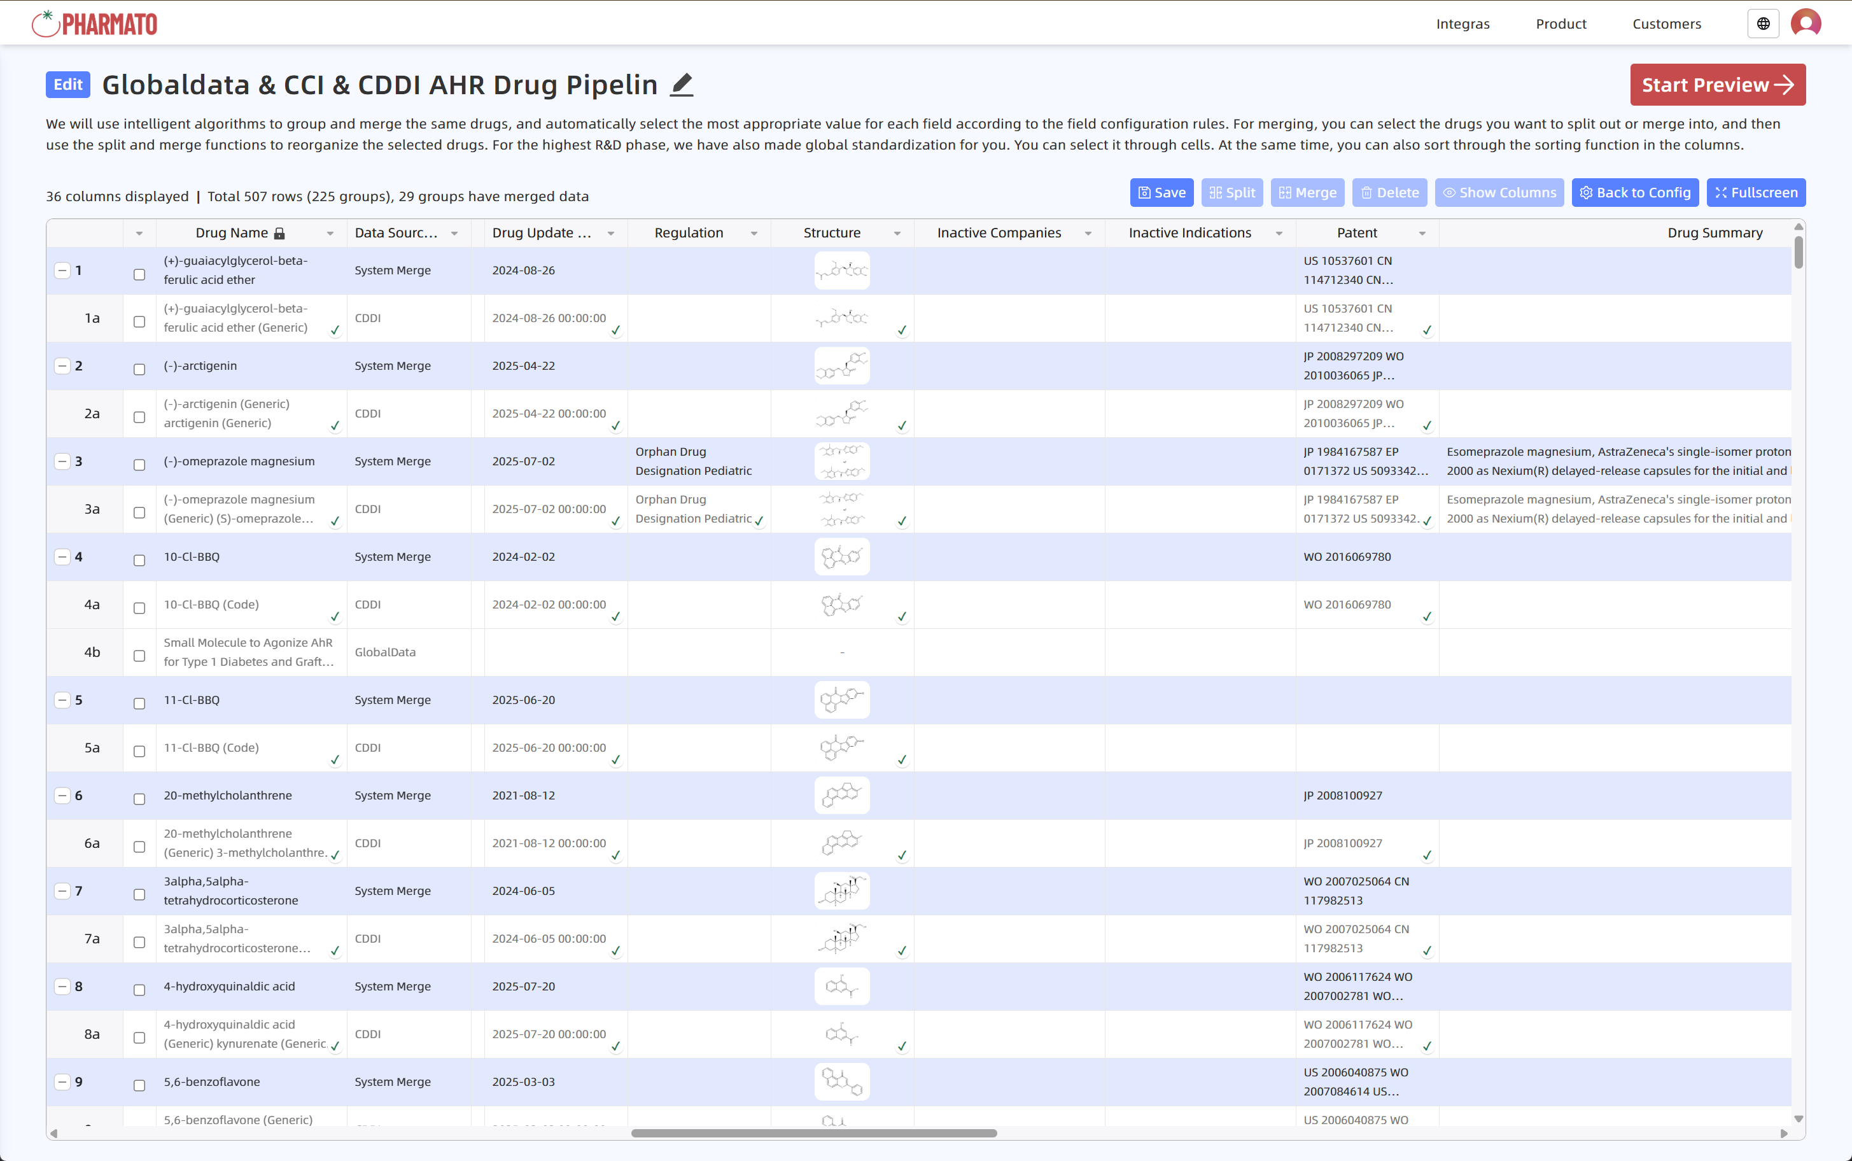Open structure thumbnail for 10-Cl-BBQ row 4
Viewport: 1852px width, 1161px height.
841,557
